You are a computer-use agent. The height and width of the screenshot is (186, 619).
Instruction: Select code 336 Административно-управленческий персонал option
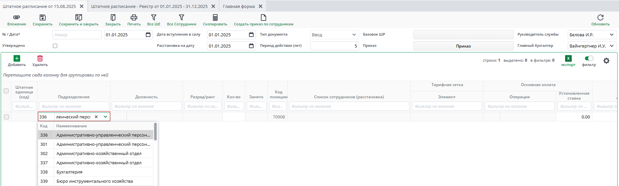coord(96,135)
